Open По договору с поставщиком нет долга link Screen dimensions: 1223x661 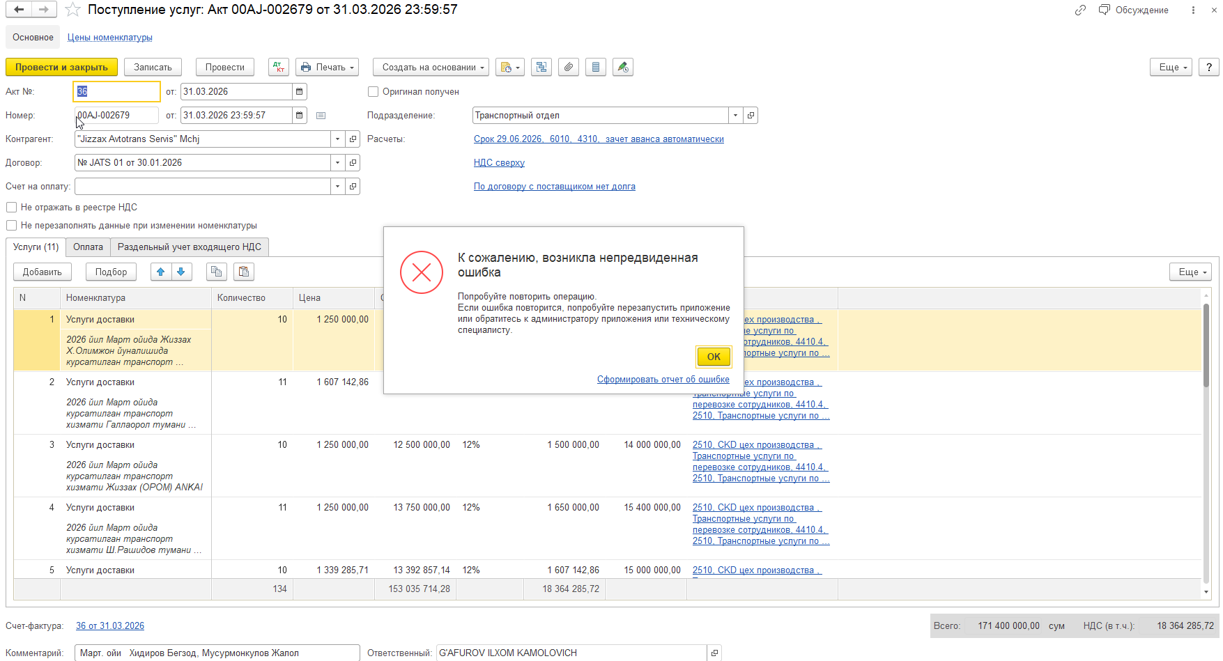[555, 186]
